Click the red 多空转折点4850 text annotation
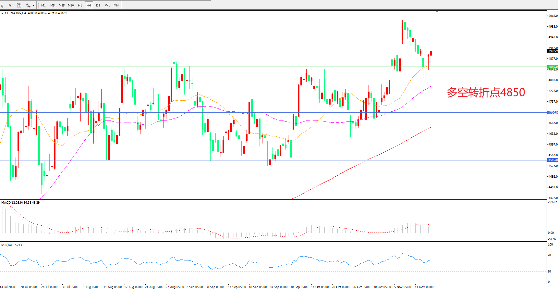The width and height of the screenshot is (558, 291). tap(486, 93)
